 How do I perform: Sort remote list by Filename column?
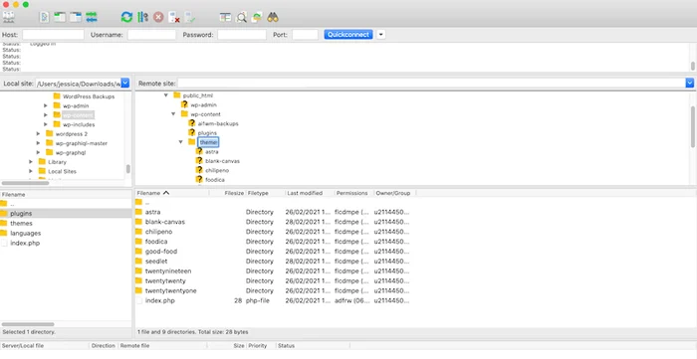172,193
